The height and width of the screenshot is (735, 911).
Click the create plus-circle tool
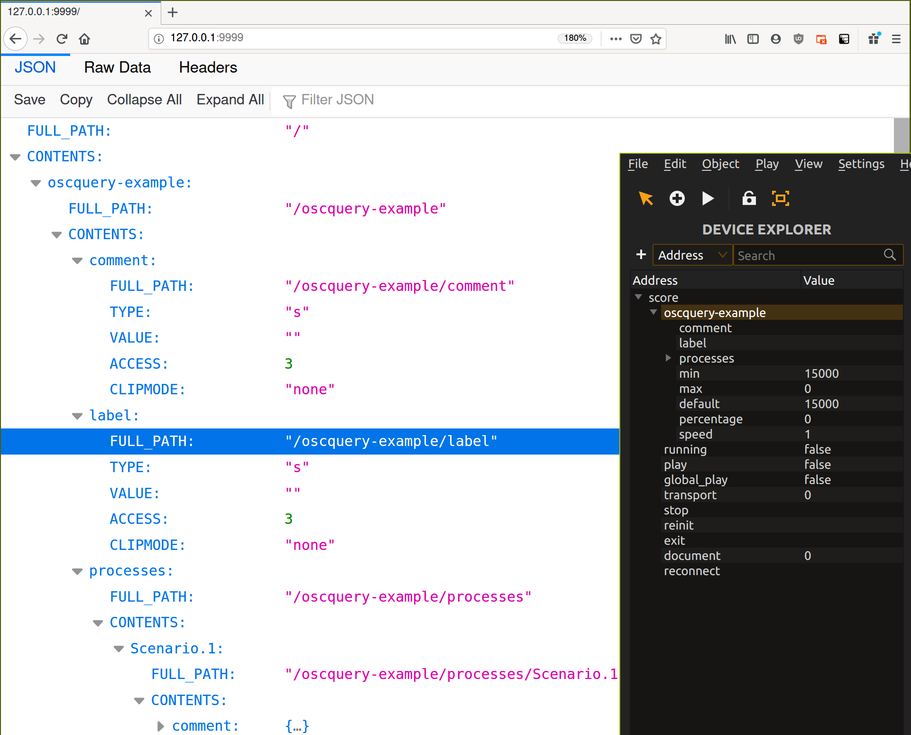pyautogui.click(x=677, y=198)
